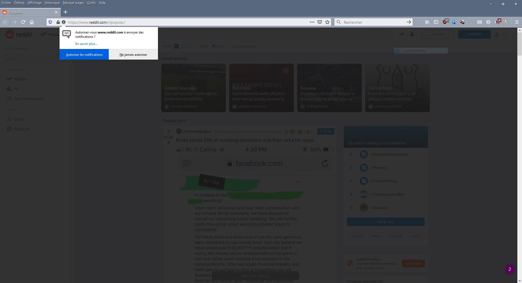522x283 pixels.
Task: Save page to Pocket icon
Action: click(320, 22)
